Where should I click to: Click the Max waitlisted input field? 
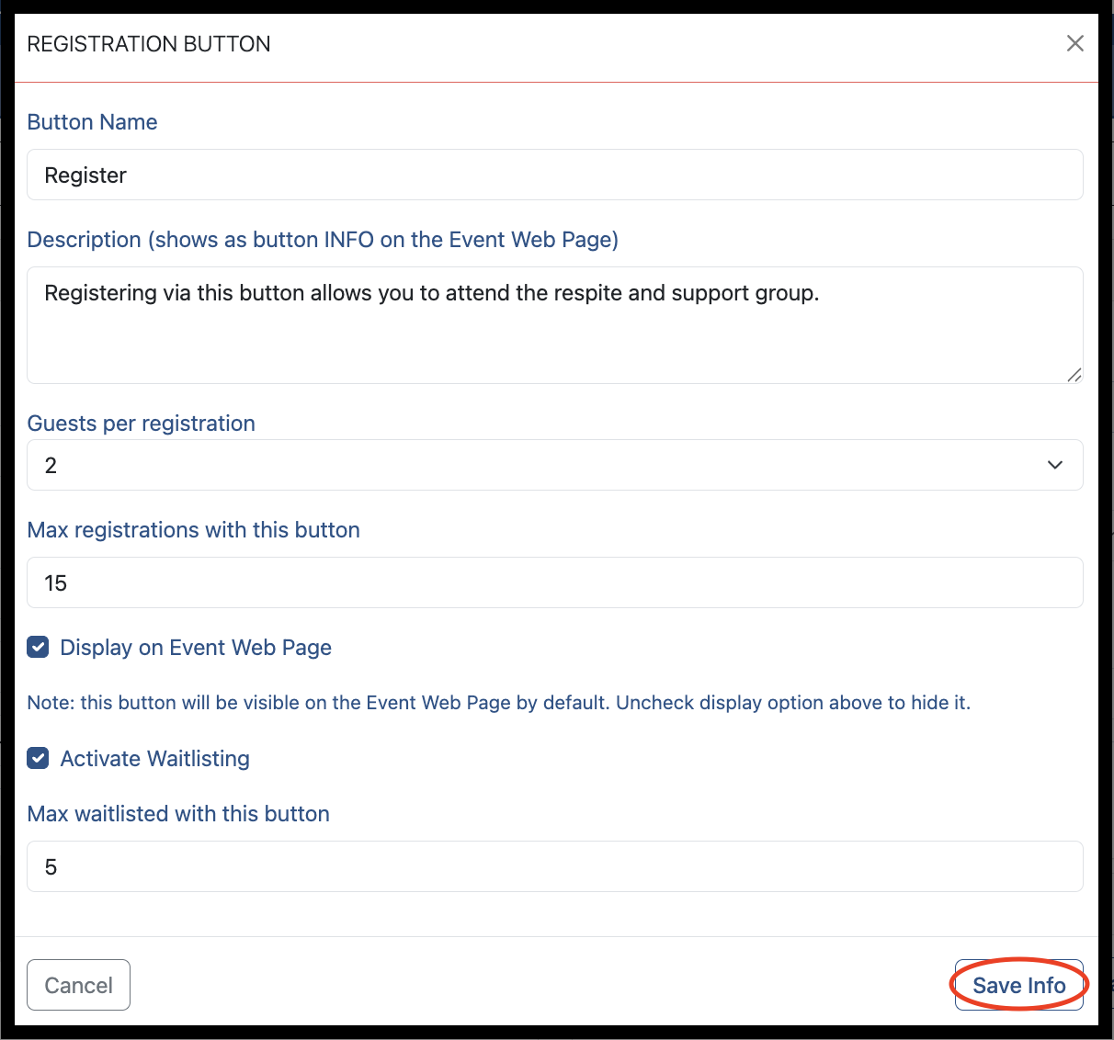tap(555, 866)
